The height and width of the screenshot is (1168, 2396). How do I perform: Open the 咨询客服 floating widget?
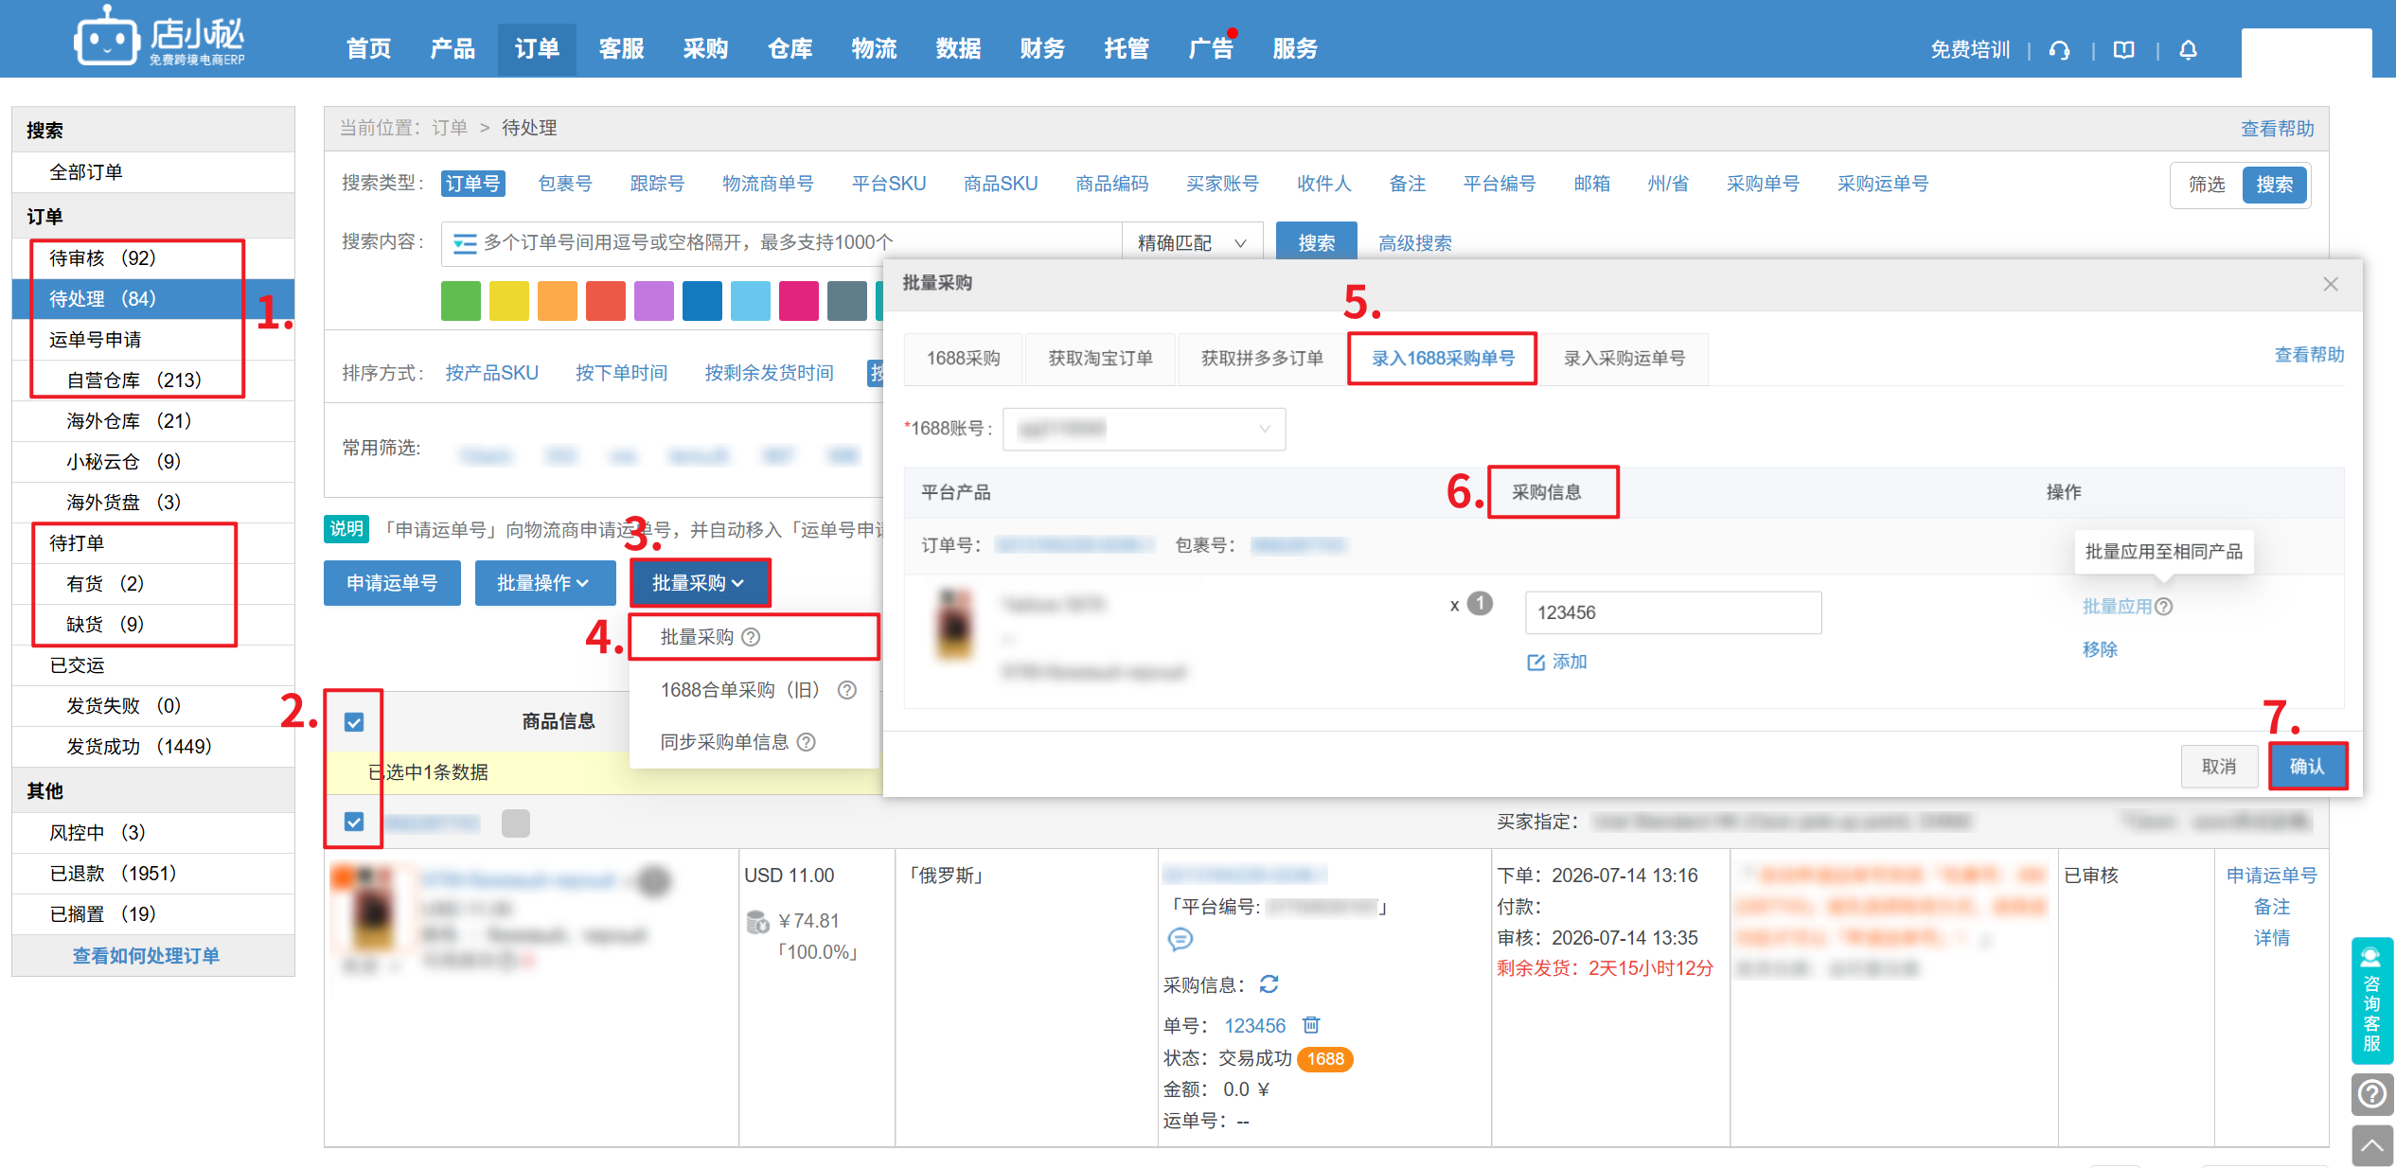2371,1000
